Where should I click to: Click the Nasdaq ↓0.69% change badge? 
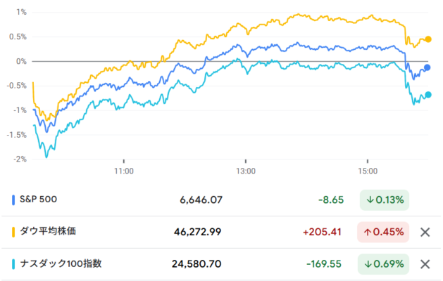[384, 264]
